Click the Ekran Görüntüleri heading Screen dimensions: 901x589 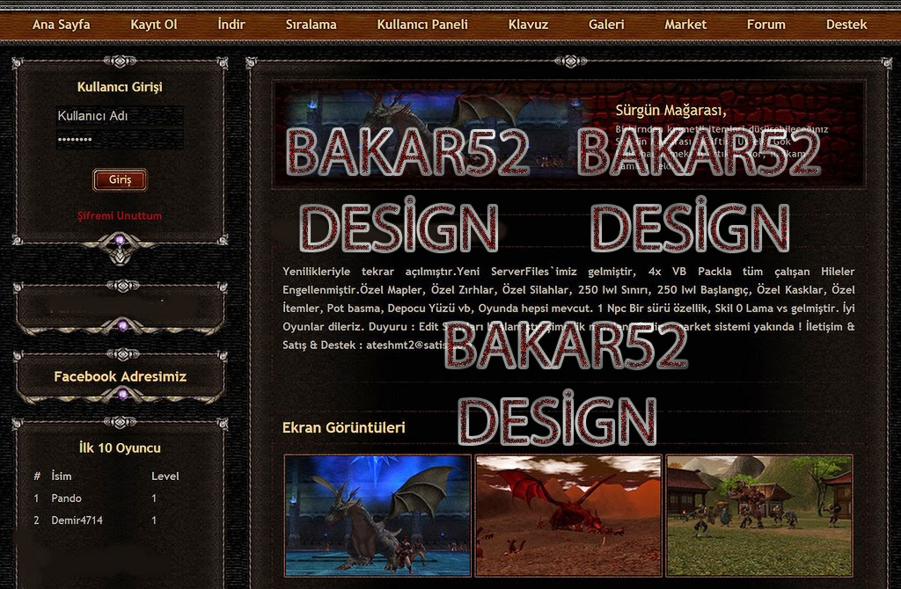click(x=344, y=428)
